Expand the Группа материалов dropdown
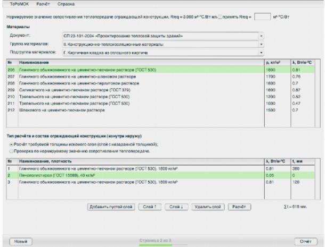 point(163,44)
